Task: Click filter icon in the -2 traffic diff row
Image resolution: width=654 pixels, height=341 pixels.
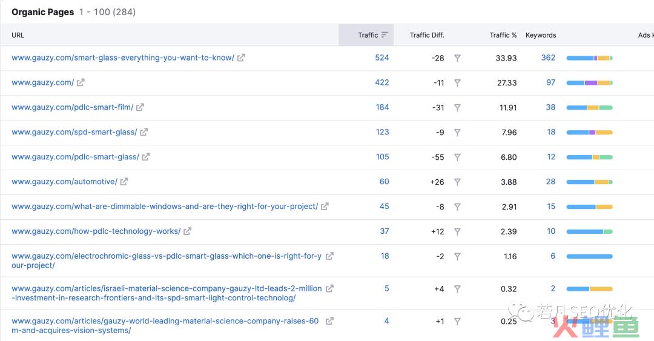Action: (458, 256)
